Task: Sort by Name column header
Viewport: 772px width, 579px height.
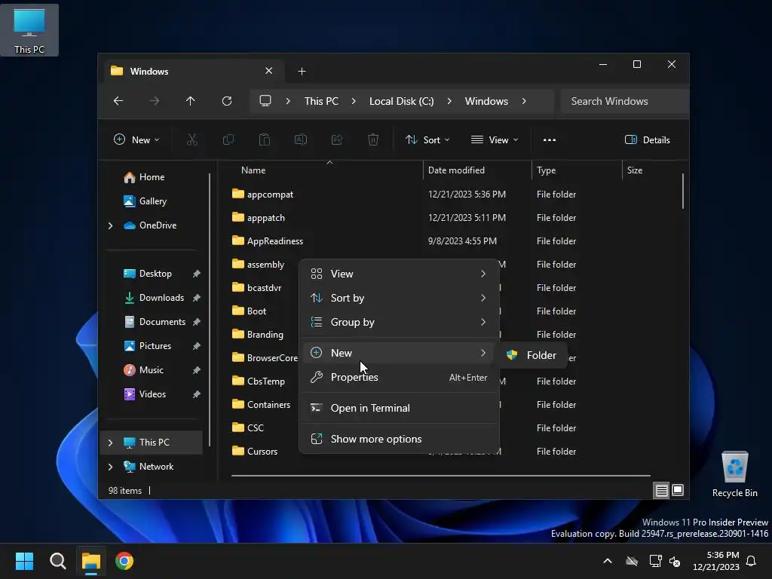Action: (x=253, y=170)
